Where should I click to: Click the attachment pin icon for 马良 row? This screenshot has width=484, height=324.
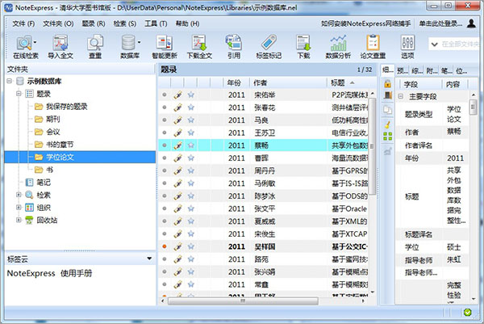coord(177,120)
